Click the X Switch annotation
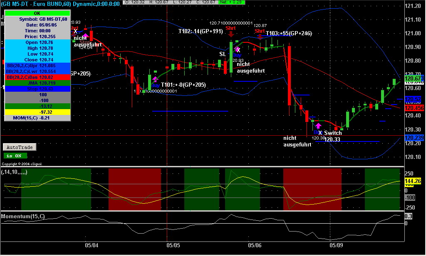This screenshot has height=256, width=426. click(x=330, y=133)
